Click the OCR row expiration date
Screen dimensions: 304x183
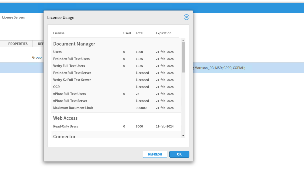[165, 87]
